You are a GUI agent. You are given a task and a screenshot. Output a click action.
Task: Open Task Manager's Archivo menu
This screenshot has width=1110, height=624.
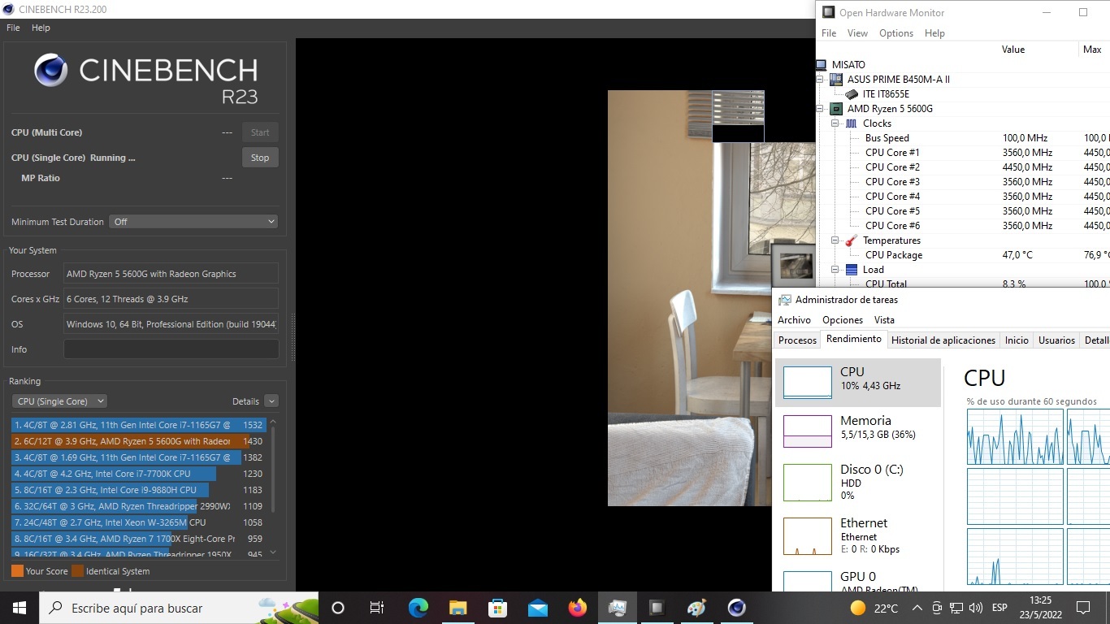(x=794, y=320)
